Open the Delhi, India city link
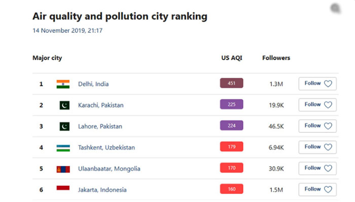355x202 pixels. (93, 84)
